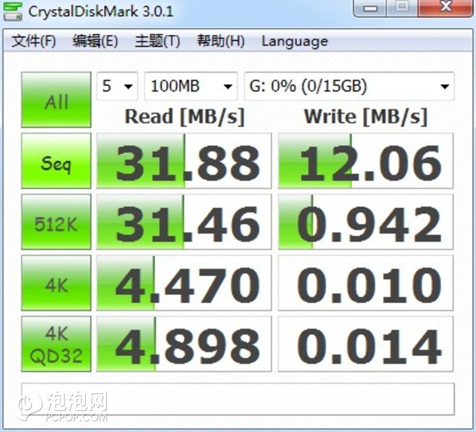Maximize the CrystalDiskMark window
476x432 pixels.
[x=402, y=8]
